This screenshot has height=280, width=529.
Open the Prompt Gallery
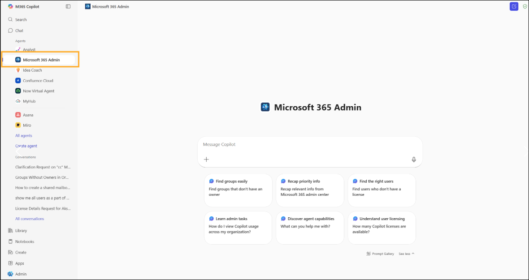click(380, 254)
